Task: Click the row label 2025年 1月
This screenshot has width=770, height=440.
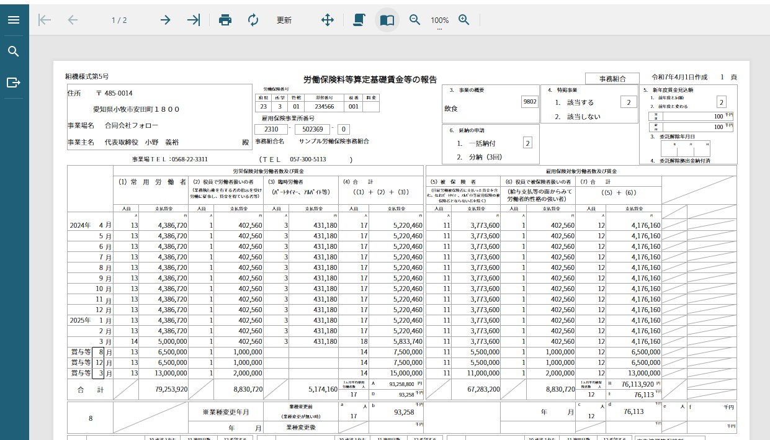Action: pyautogui.click(x=91, y=320)
